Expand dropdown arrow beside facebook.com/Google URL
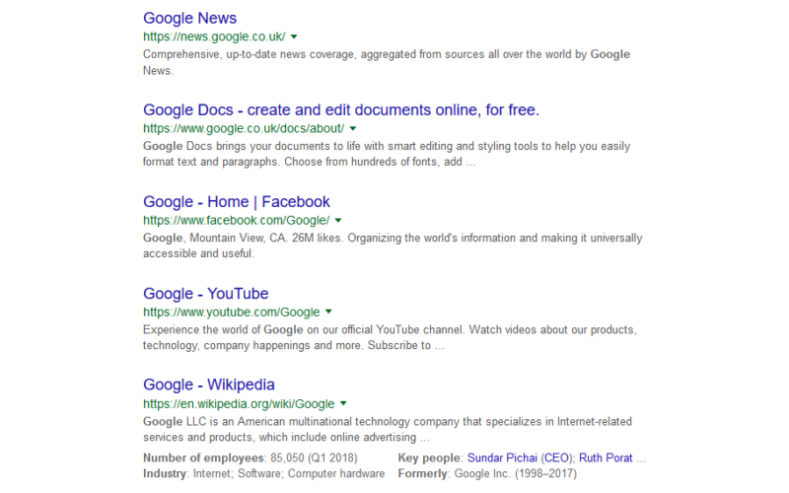Viewport: 789px width, 493px height. [x=338, y=220]
